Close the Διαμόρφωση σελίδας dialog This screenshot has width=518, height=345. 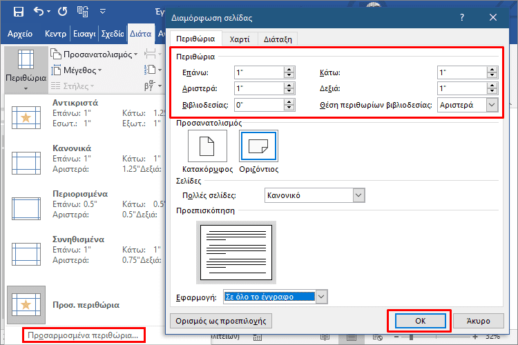click(x=493, y=17)
